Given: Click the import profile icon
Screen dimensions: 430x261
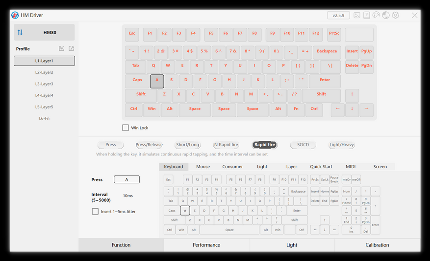Looking at the screenshot, I should (61, 49).
